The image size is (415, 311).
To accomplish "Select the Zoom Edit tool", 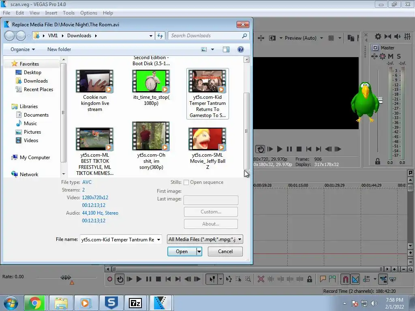I will coord(248,279).
